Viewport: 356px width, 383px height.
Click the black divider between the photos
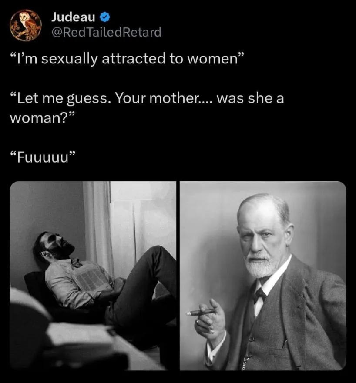click(x=178, y=276)
